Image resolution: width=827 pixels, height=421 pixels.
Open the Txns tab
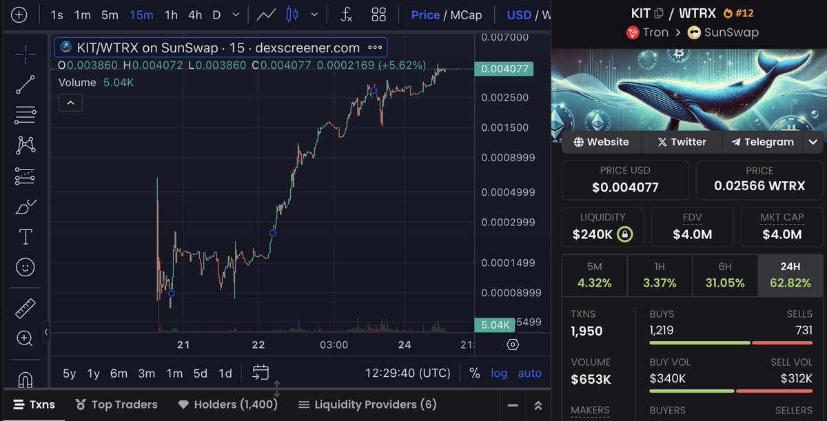point(34,404)
